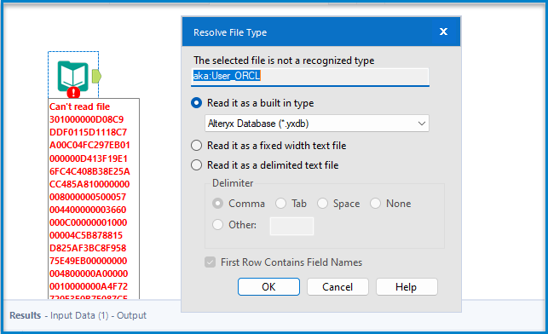Select the Input Data tool icon on canvas
Image resolution: width=548 pixels, height=334 pixels.
pos(73,76)
